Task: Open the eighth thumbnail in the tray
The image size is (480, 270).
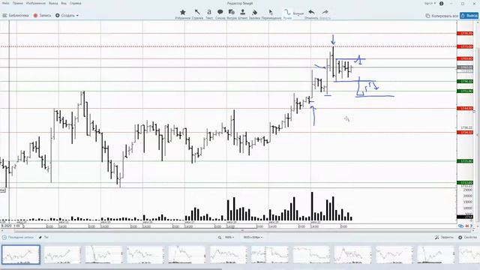Action: [x=311, y=255]
